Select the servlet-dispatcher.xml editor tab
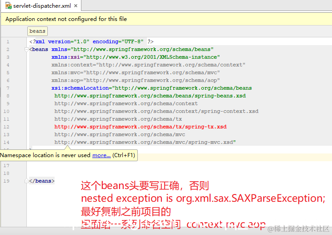This screenshot has height=235, width=332. (x=41, y=6)
